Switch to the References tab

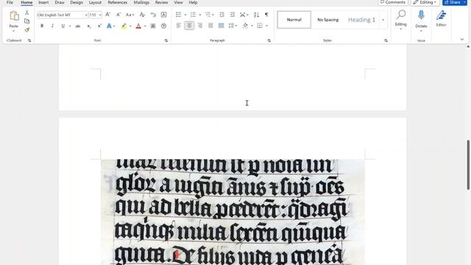(x=118, y=2)
